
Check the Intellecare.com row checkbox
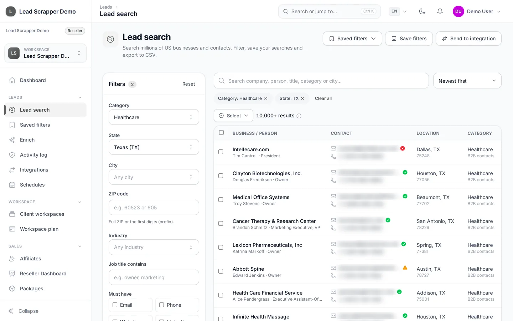(x=221, y=152)
